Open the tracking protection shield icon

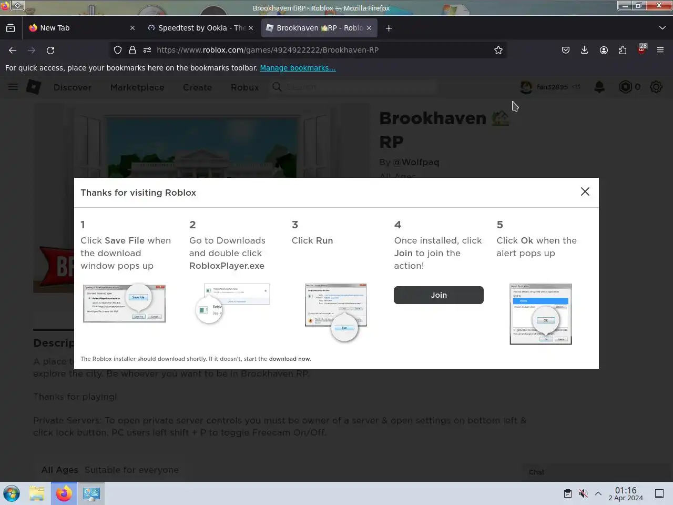(118, 50)
